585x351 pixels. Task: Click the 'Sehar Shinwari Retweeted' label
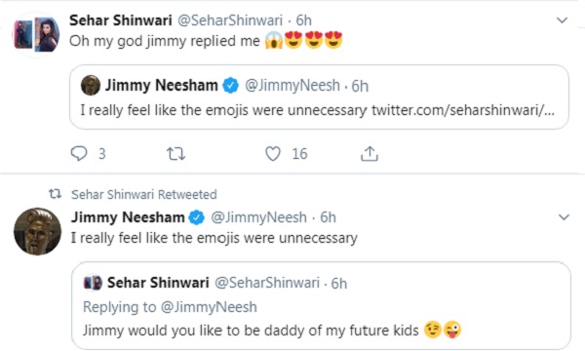pyautogui.click(x=144, y=194)
